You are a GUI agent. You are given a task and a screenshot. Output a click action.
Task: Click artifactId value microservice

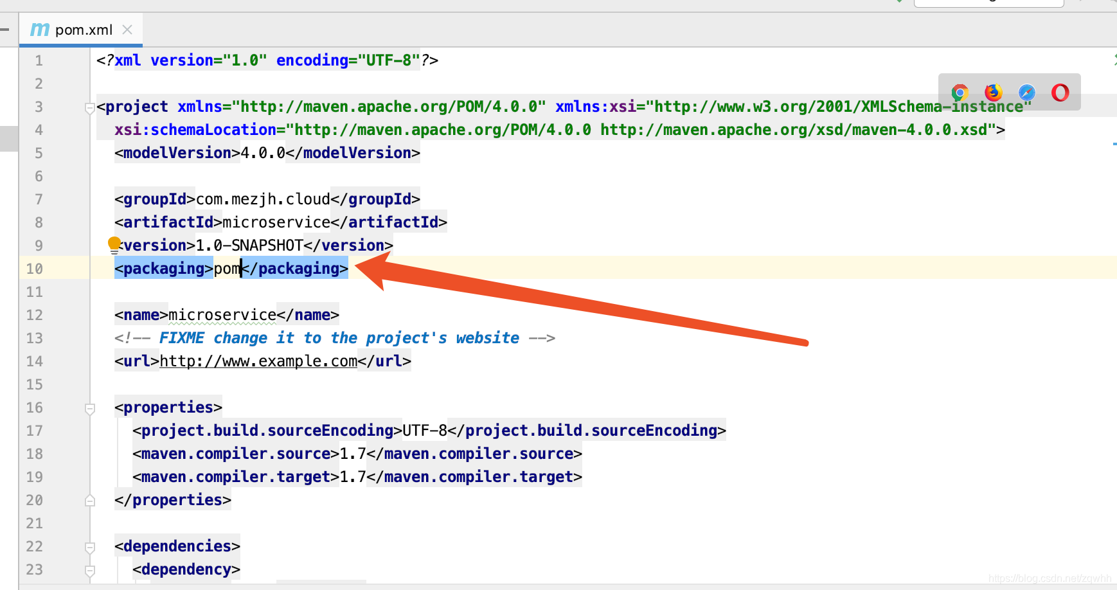pyautogui.click(x=276, y=222)
